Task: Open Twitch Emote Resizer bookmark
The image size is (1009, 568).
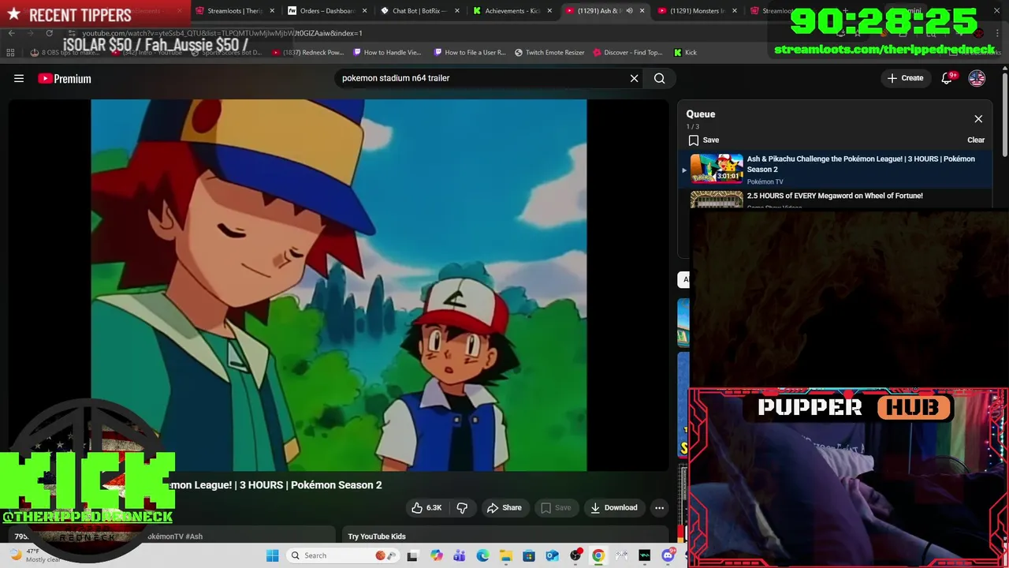Action: pos(549,53)
